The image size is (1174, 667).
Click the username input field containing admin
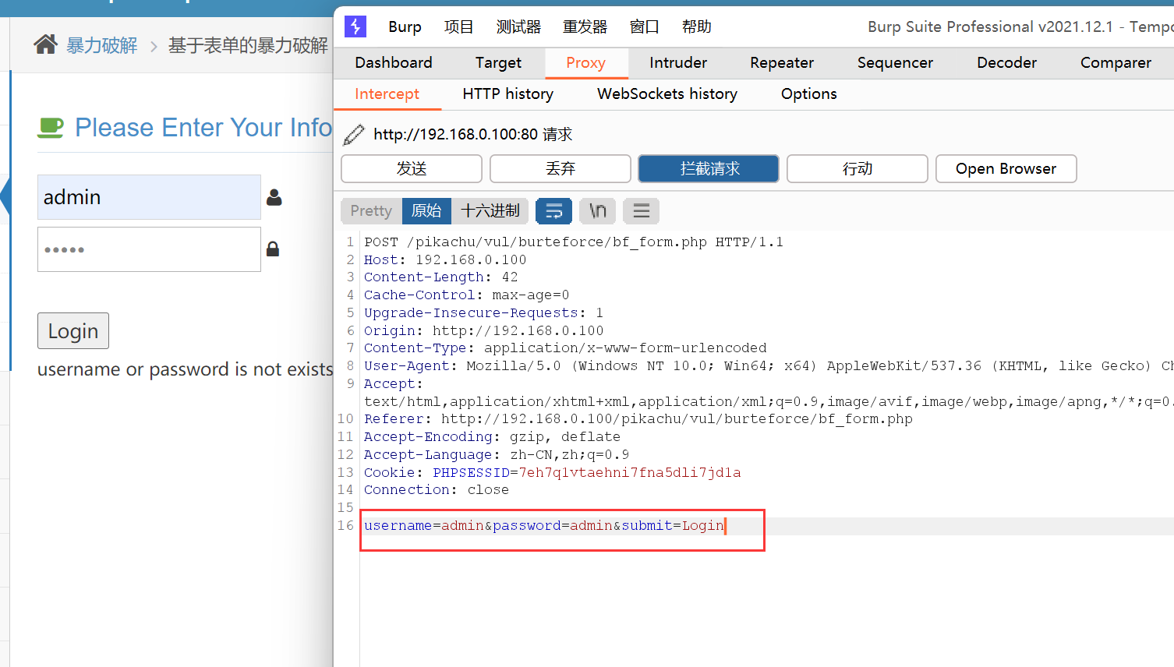tap(149, 197)
